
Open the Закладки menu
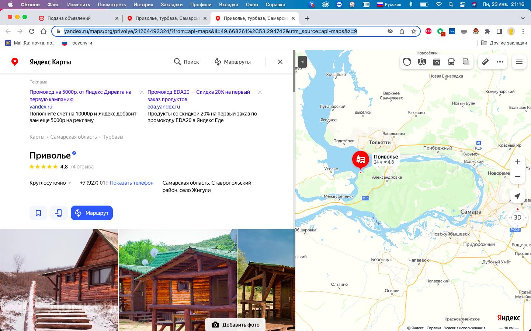pyautogui.click(x=172, y=4)
